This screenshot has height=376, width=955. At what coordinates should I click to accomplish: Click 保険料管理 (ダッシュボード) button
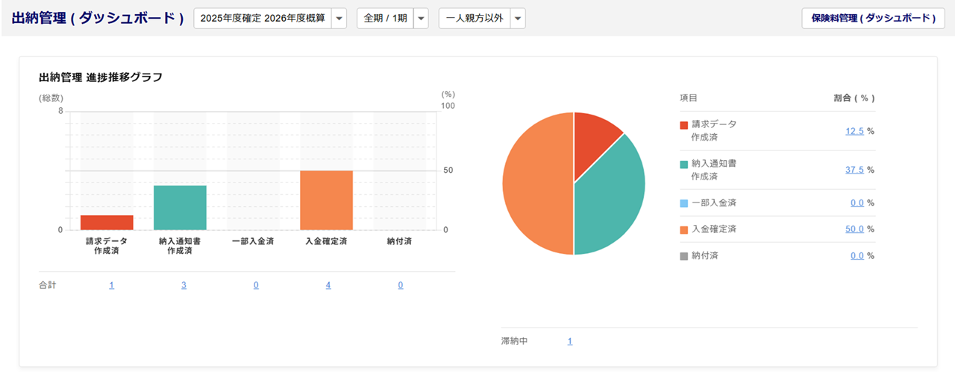point(872,19)
